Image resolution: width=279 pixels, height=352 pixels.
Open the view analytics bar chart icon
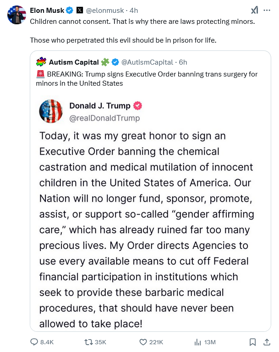[198, 342]
